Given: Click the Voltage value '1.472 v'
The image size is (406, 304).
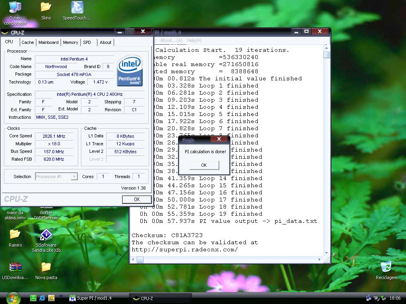Looking at the screenshot, I should pos(100,82).
